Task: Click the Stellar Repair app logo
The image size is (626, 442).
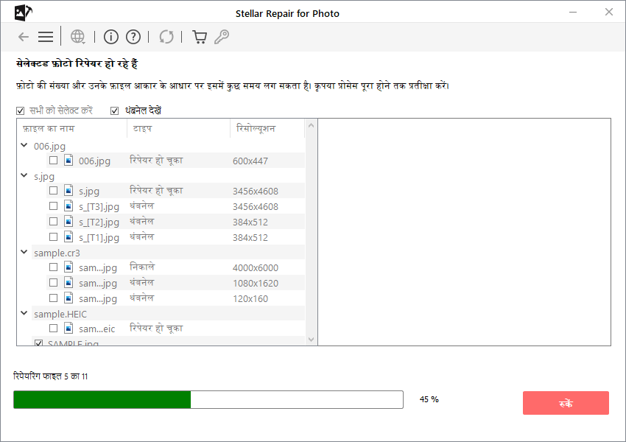Action: (x=23, y=13)
